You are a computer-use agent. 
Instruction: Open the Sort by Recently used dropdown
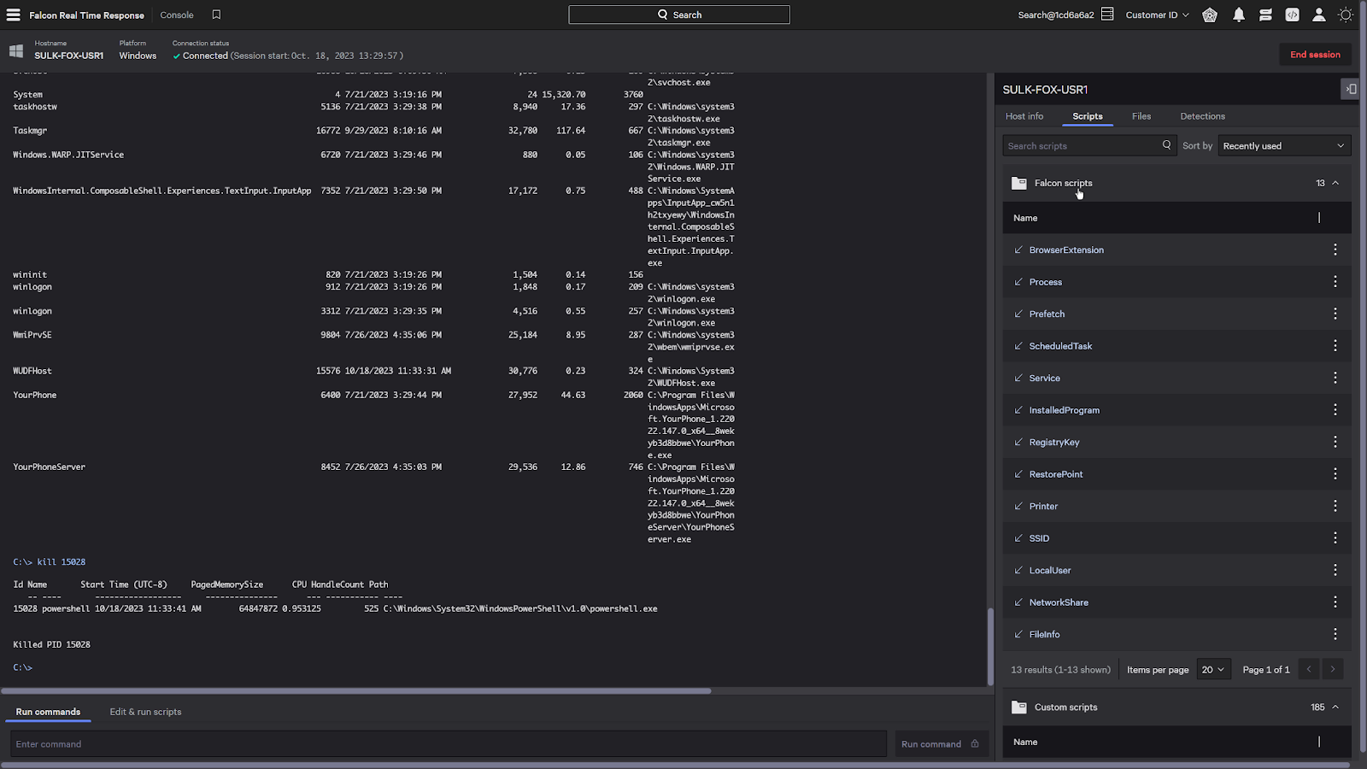pos(1284,146)
